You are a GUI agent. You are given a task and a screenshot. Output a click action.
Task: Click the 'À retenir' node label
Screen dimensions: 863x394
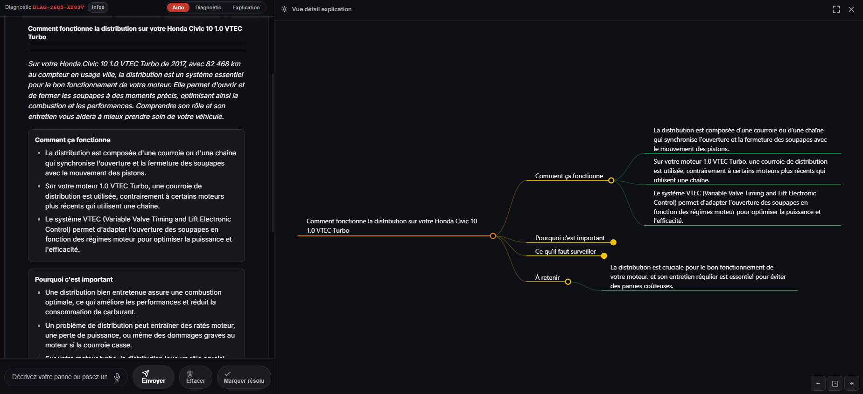(547, 277)
